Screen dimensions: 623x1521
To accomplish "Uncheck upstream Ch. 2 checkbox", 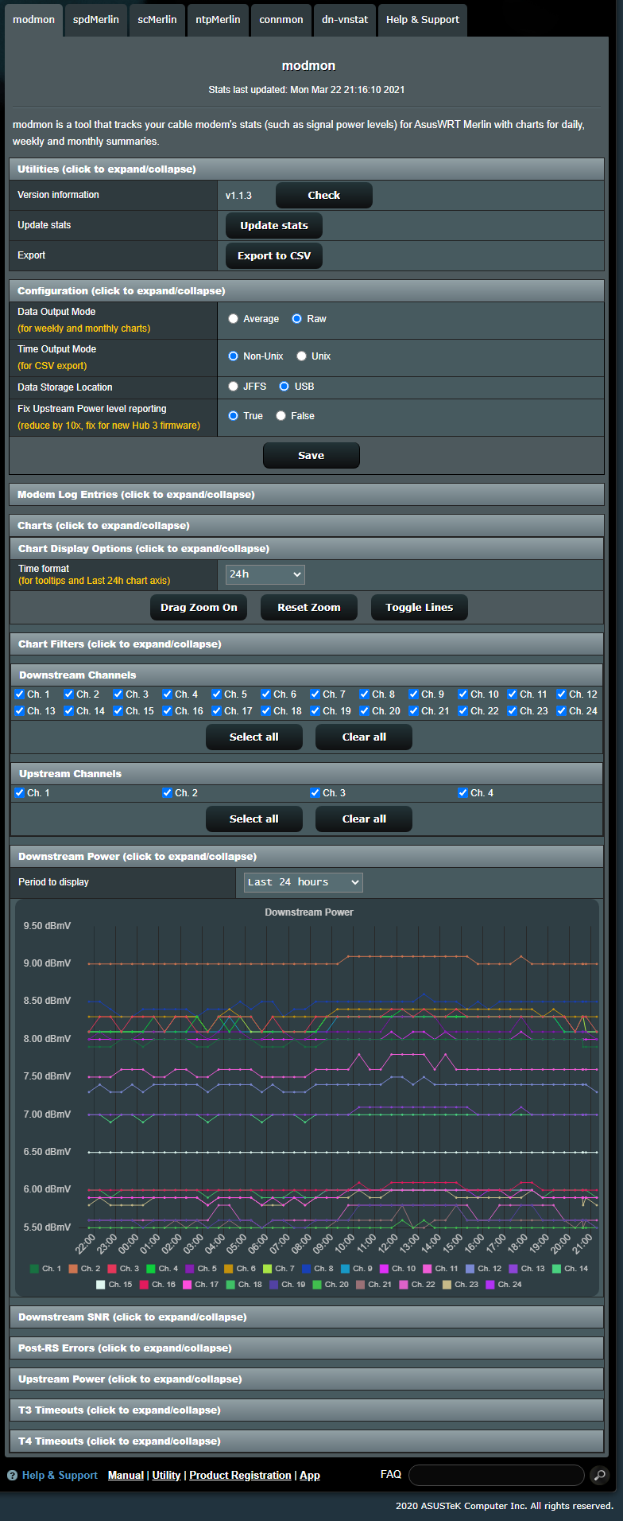I will [x=168, y=793].
